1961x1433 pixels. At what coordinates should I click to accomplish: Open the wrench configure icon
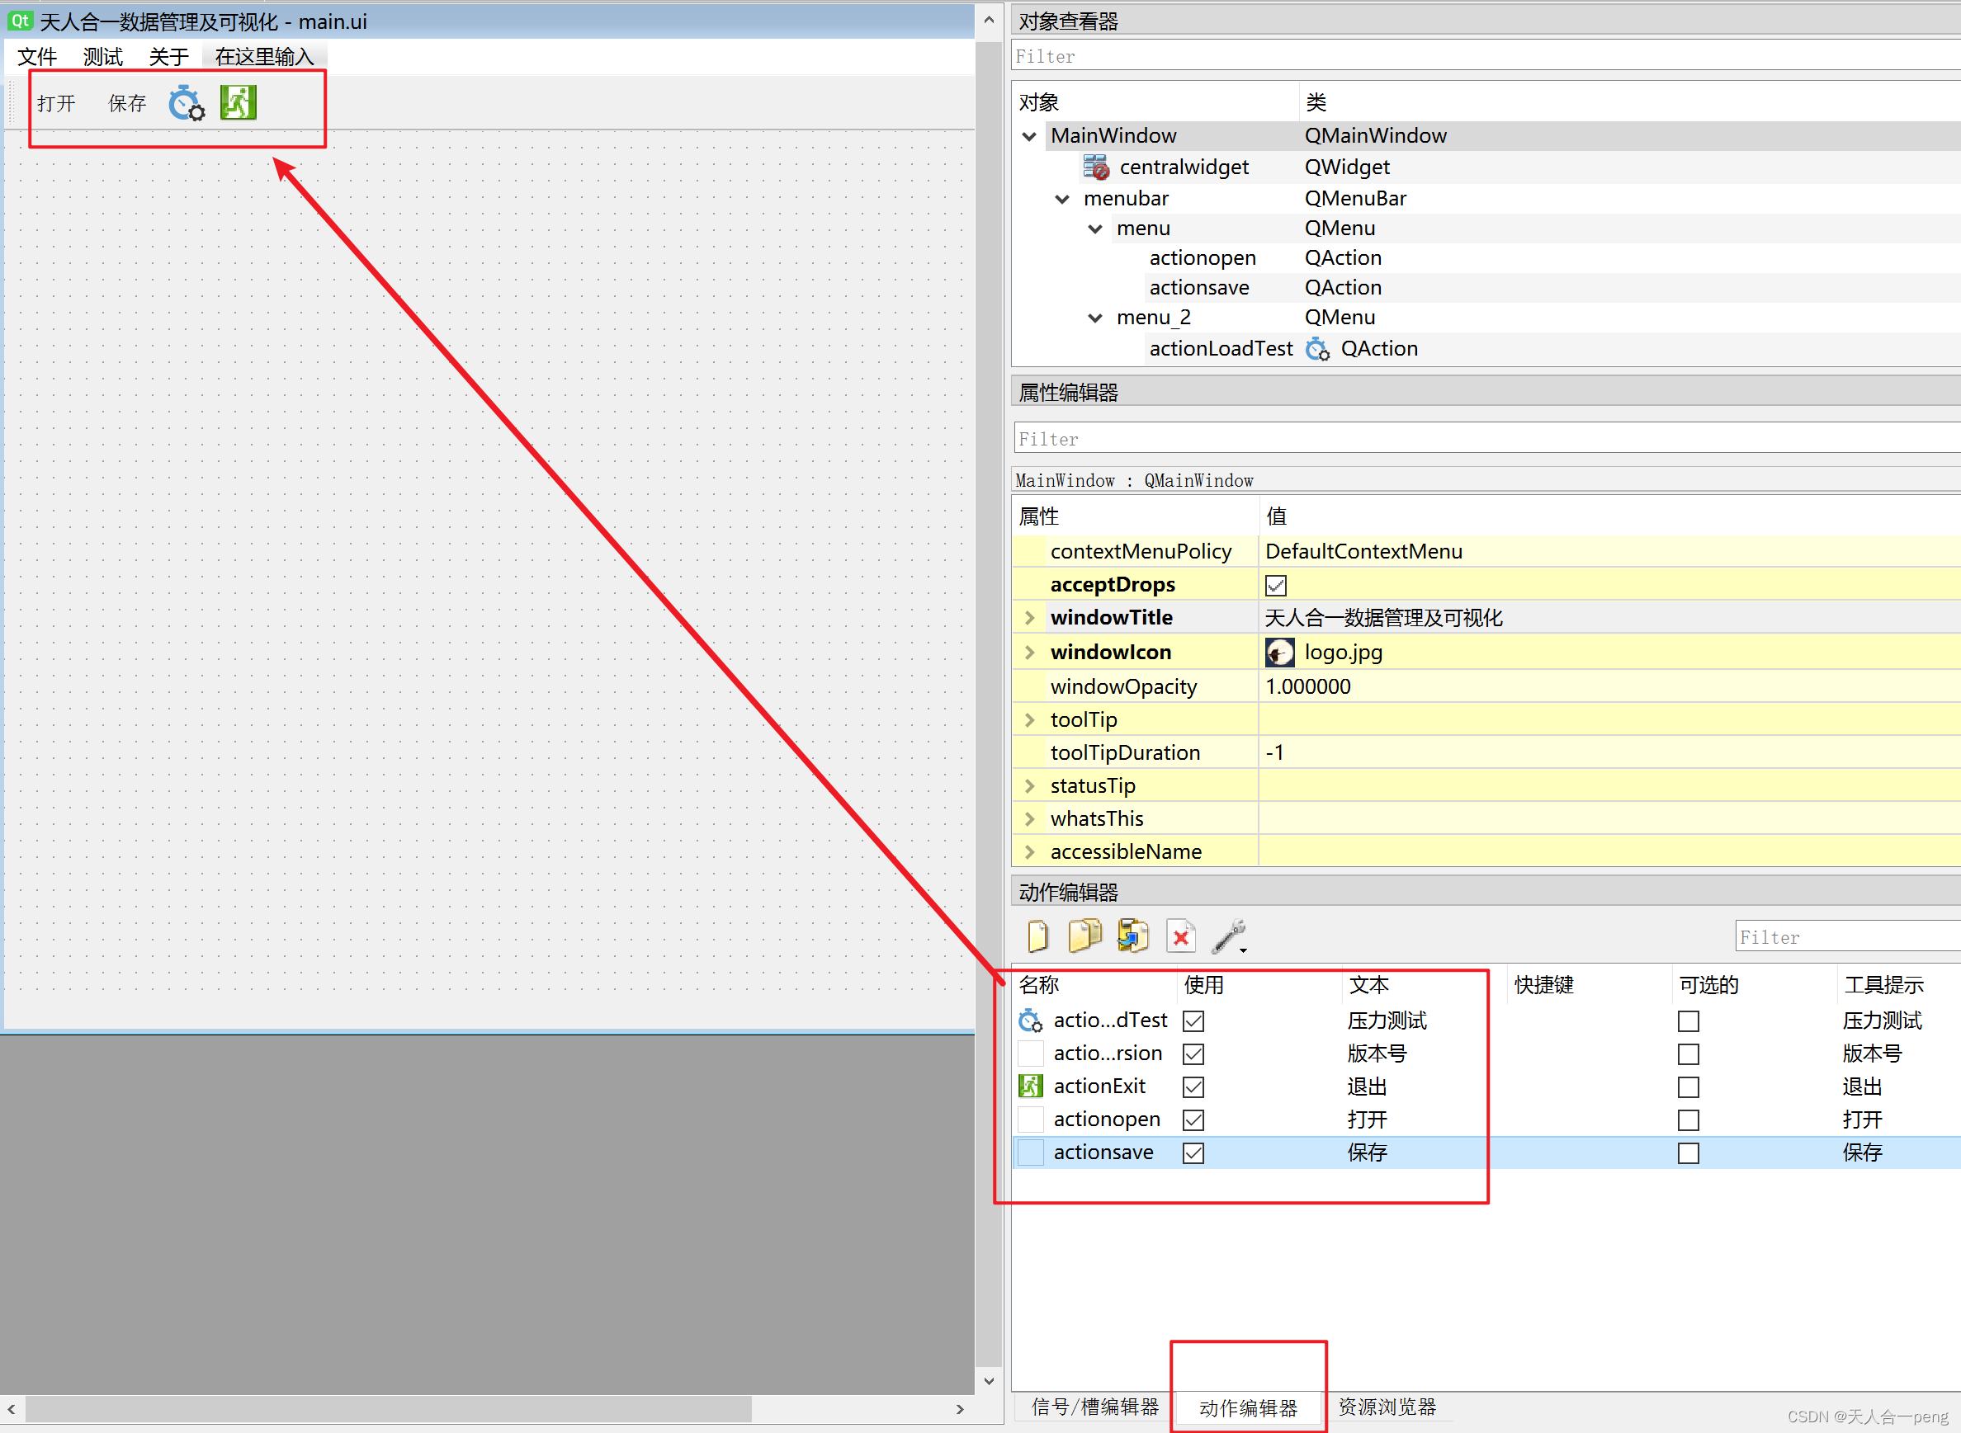1230,937
